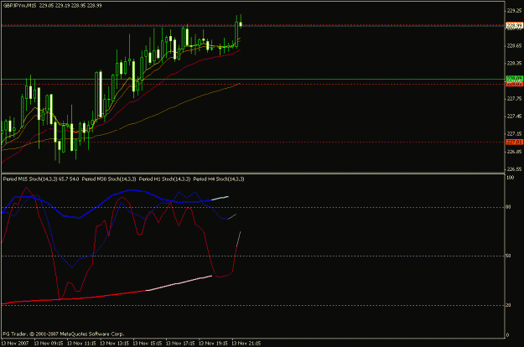Image resolution: width=524 pixels, height=347 pixels.
Task: Click the Period H1 Stoch(14,3,3) indicator label
Action: [x=165, y=179]
